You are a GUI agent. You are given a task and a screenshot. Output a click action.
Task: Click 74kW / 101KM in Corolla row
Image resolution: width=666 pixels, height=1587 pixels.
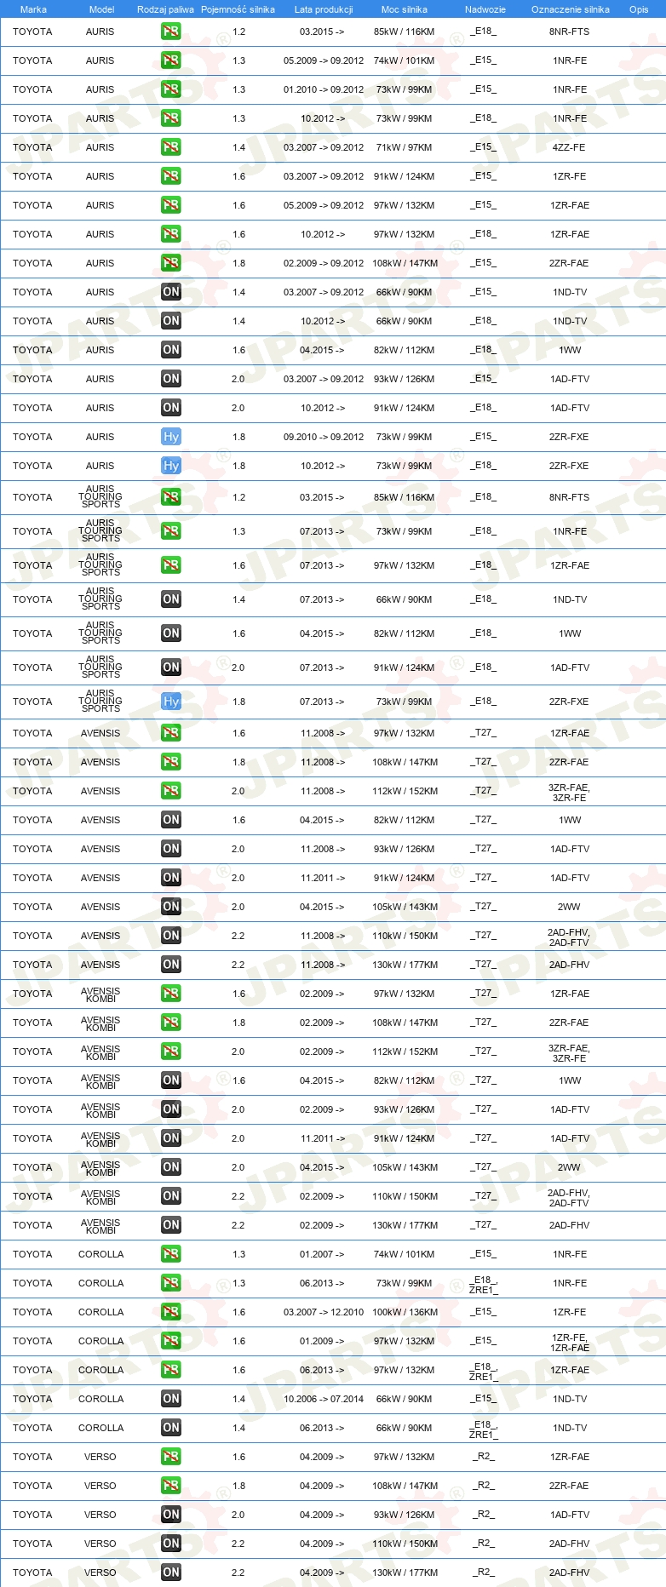point(404,1254)
